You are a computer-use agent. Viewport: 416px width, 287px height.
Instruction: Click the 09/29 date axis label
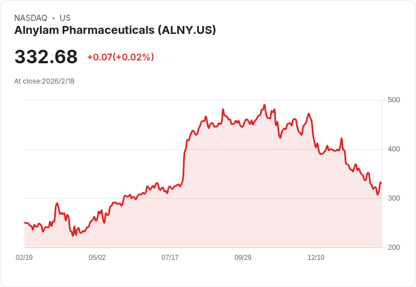coord(242,257)
